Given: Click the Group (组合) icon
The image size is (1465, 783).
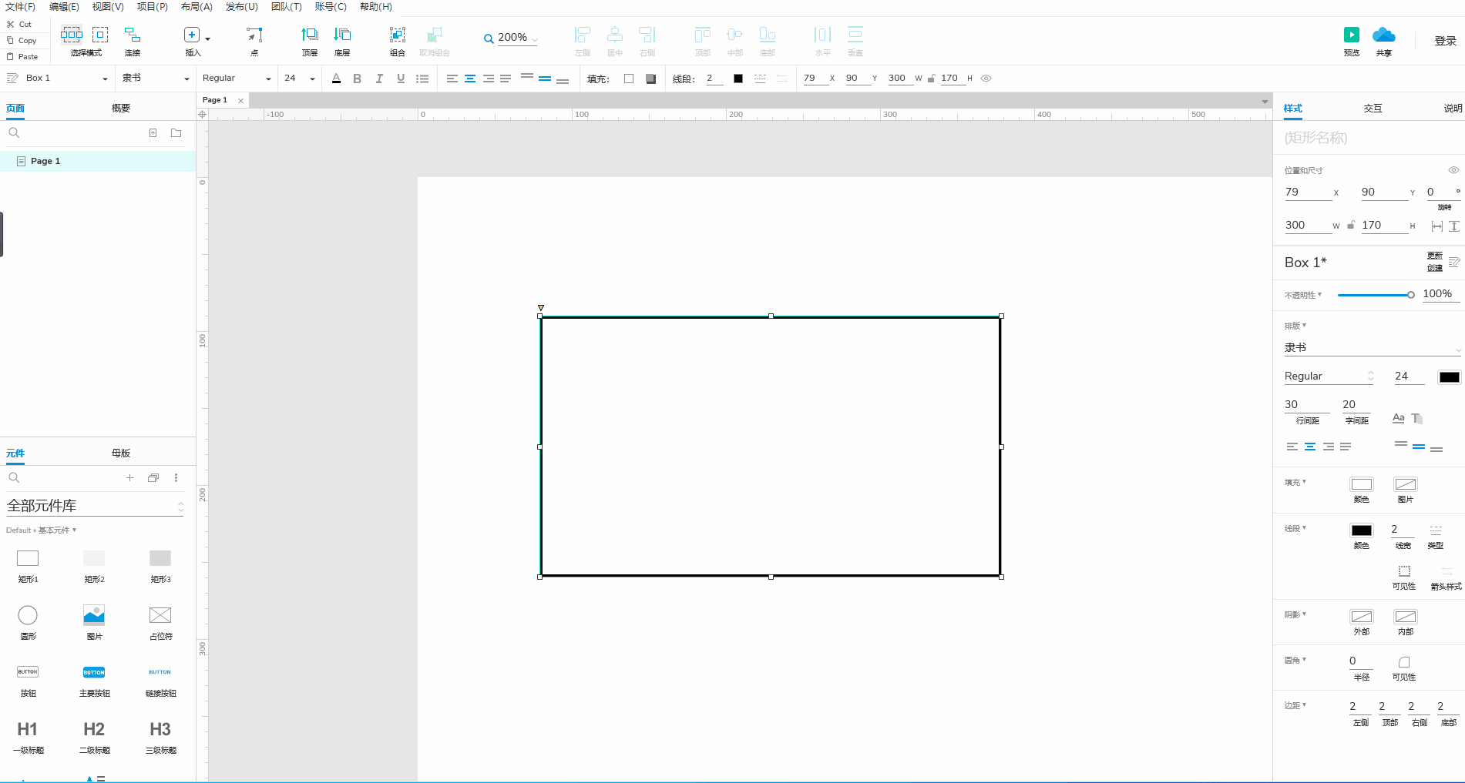Looking at the screenshot, I should coord(397,35).
